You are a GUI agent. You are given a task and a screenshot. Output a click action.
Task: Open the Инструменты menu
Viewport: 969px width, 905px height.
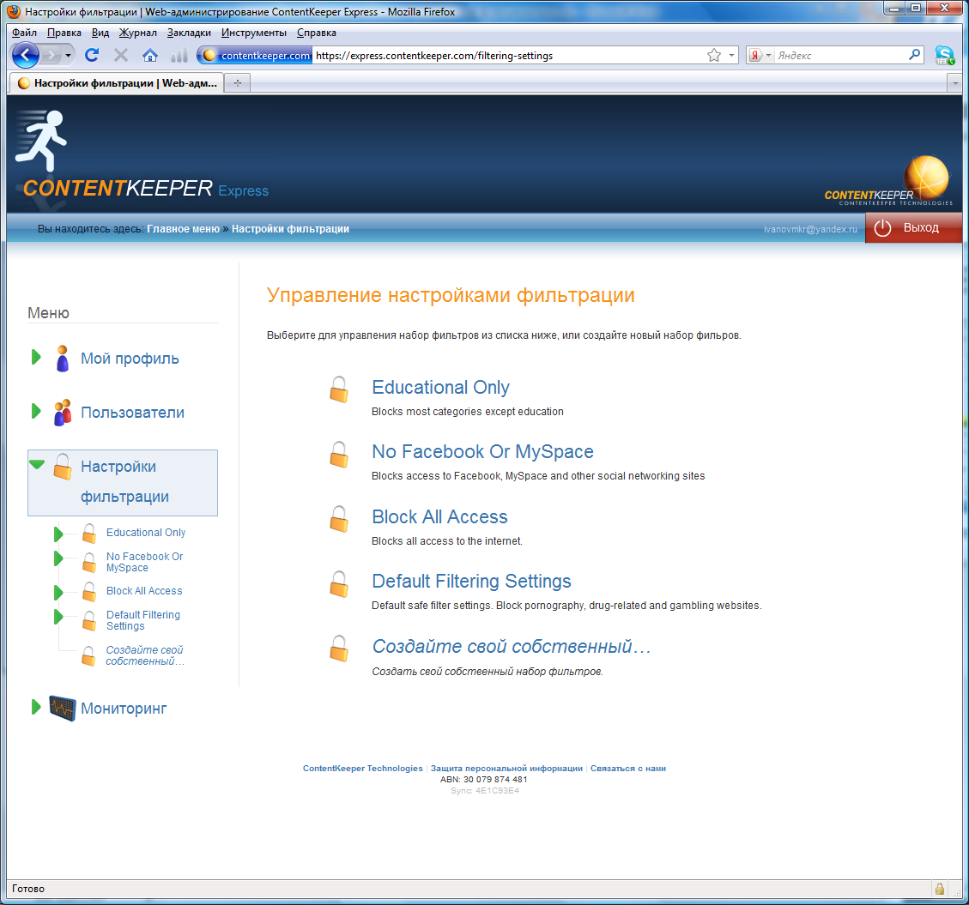coord(254,33)
